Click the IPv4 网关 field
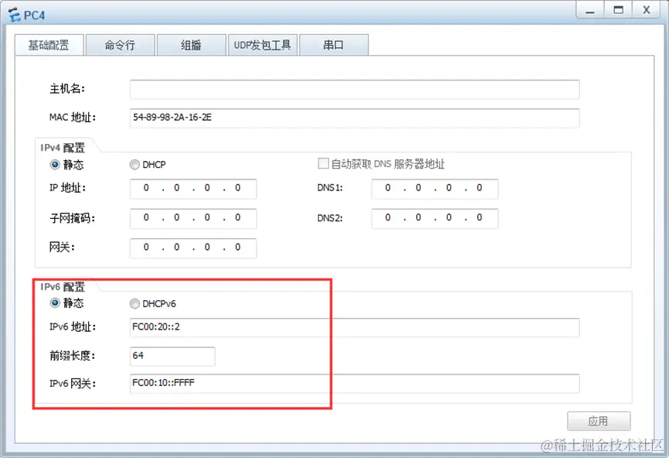This screenshot has height=458, width=669. click(193, 248)
